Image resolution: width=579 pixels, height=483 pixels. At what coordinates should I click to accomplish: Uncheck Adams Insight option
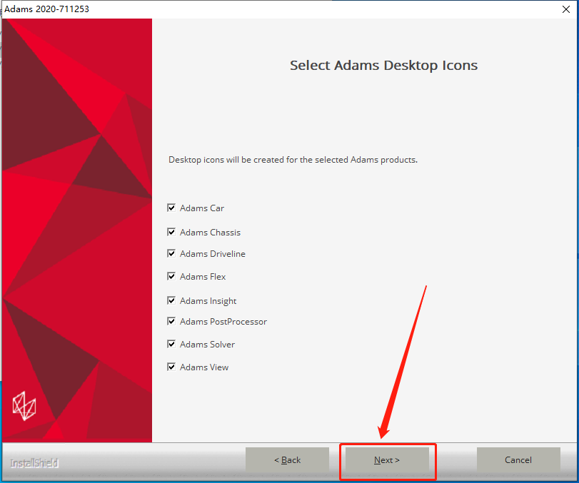pos(171,301)
